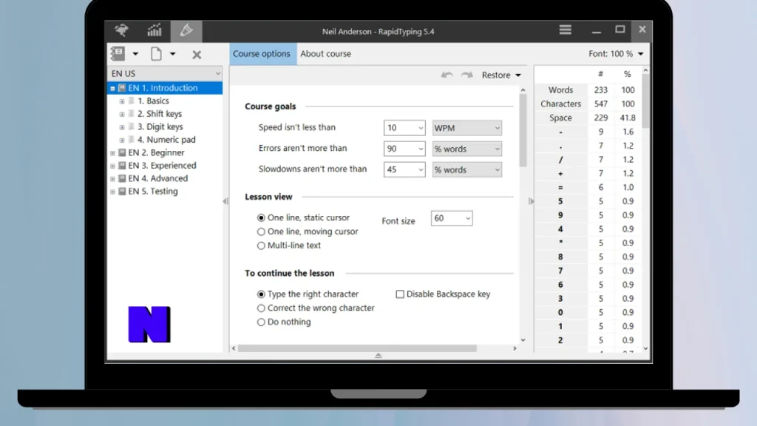Open the Font 100 % dropdown
This screenshot has height=426, width=757.
[x=616, y=53]
